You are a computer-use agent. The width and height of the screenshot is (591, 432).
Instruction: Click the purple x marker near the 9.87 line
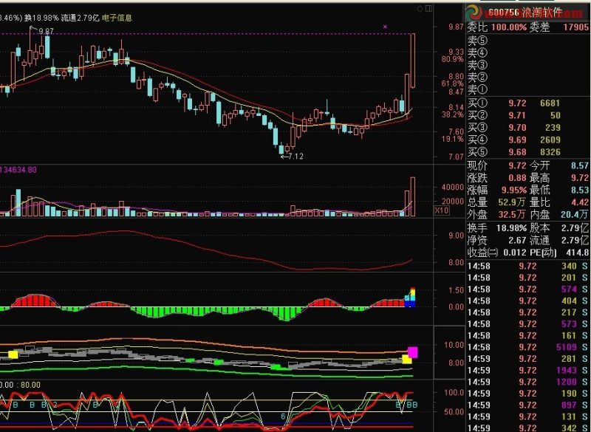(x=385, y=27)
